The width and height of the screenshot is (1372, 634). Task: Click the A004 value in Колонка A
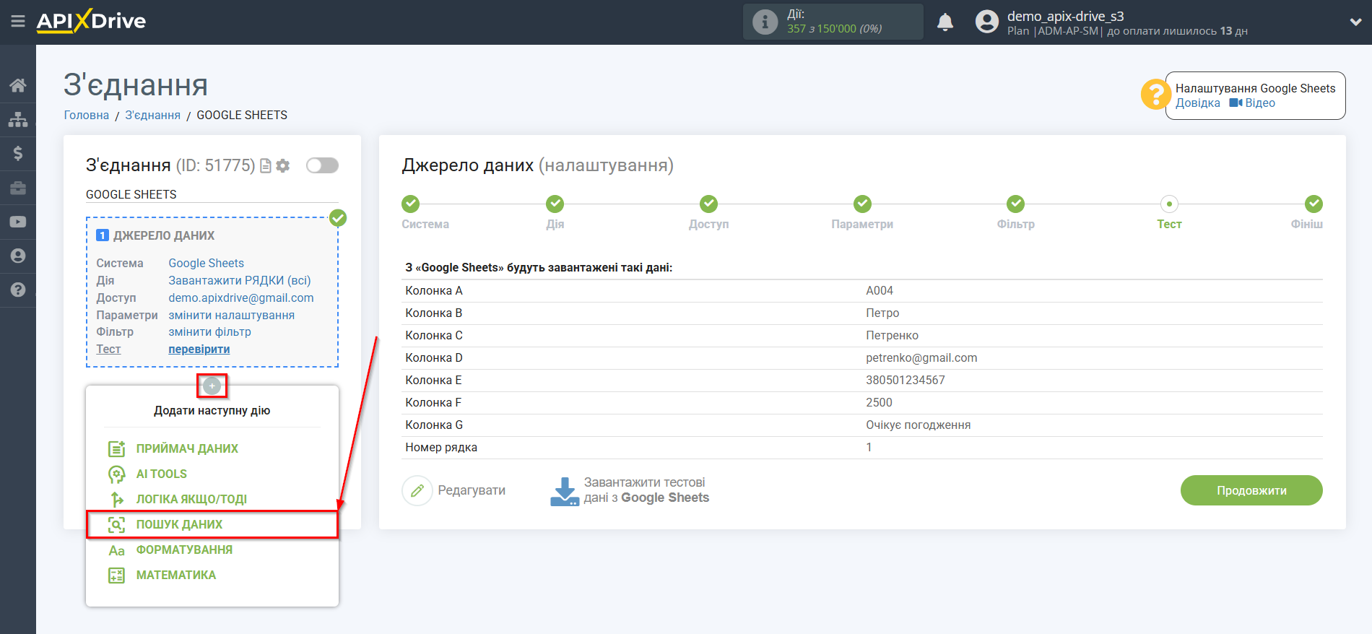tap(880, 290)
